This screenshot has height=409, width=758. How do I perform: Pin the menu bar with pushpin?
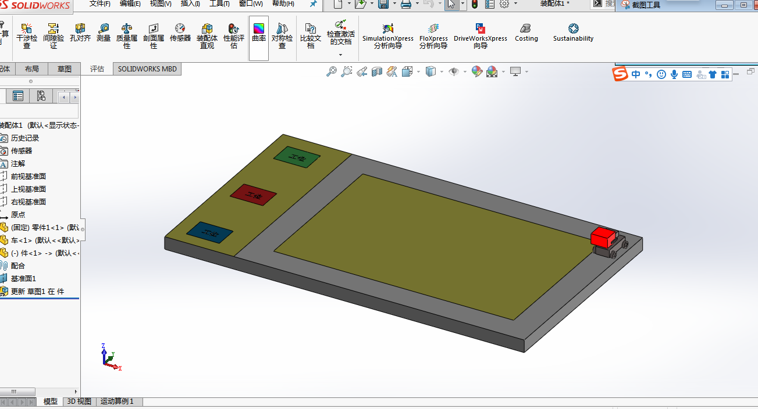tap(313, 3)
